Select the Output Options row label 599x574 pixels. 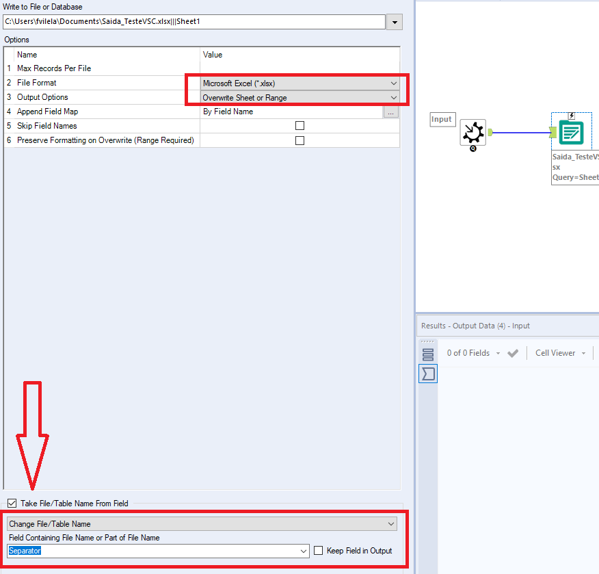(42, 97)
